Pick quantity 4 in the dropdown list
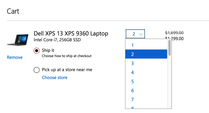This screenshot has width=209, height=113. click(146, 72)
